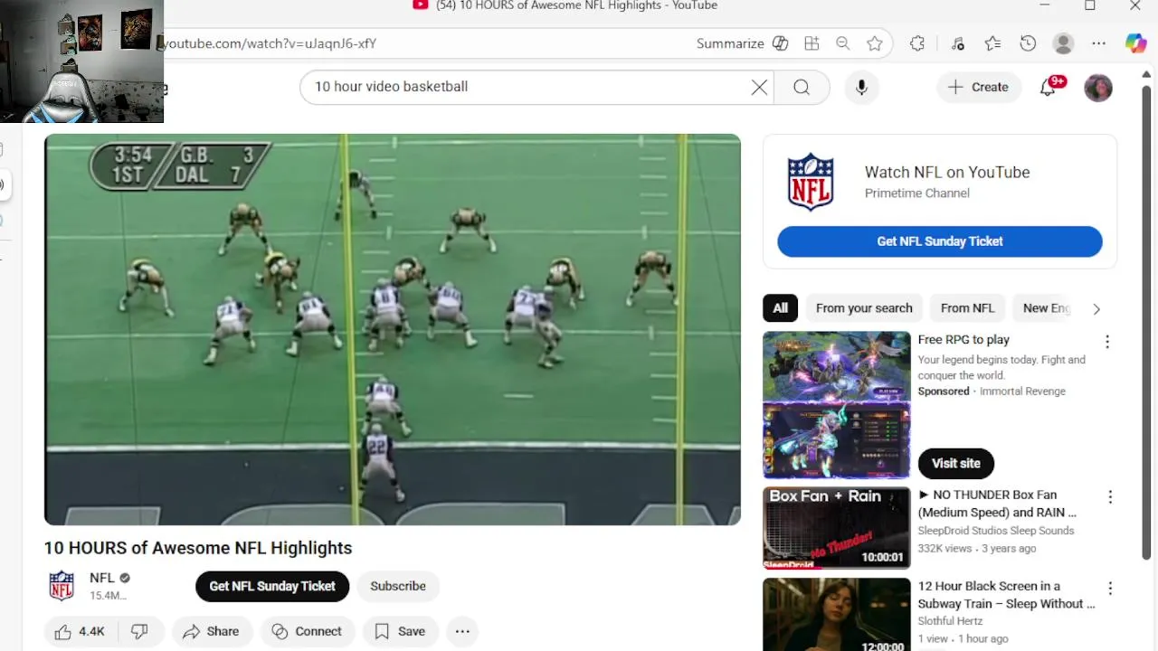Open split screen icon in address bar
This screenshot has width=1158, height=651.
tap(812, 43)
